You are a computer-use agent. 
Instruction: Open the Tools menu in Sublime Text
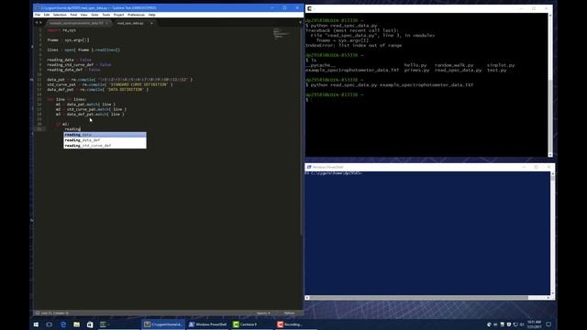[106, 15]
